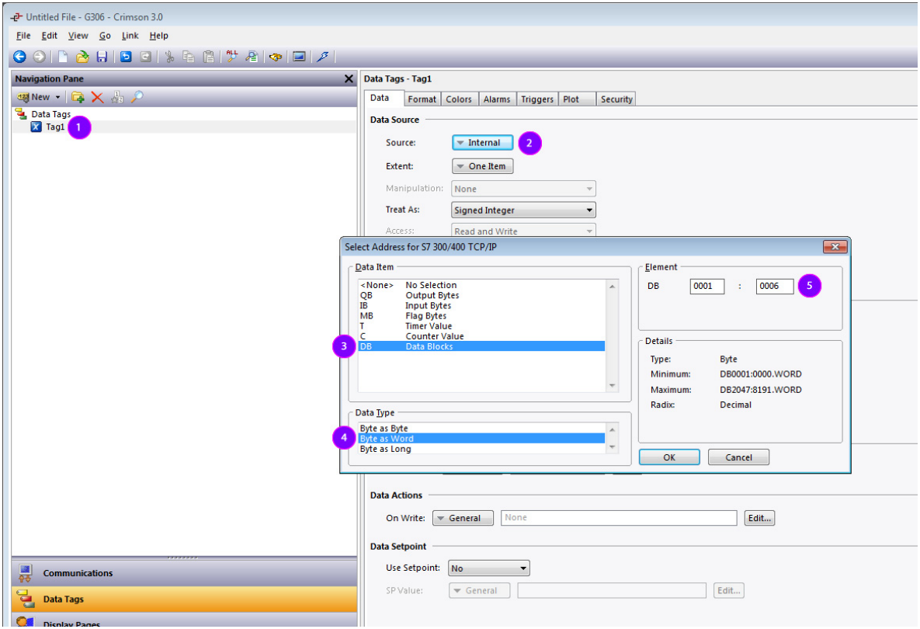Click the binoculars toolbar icon

[x=275, y=57]
